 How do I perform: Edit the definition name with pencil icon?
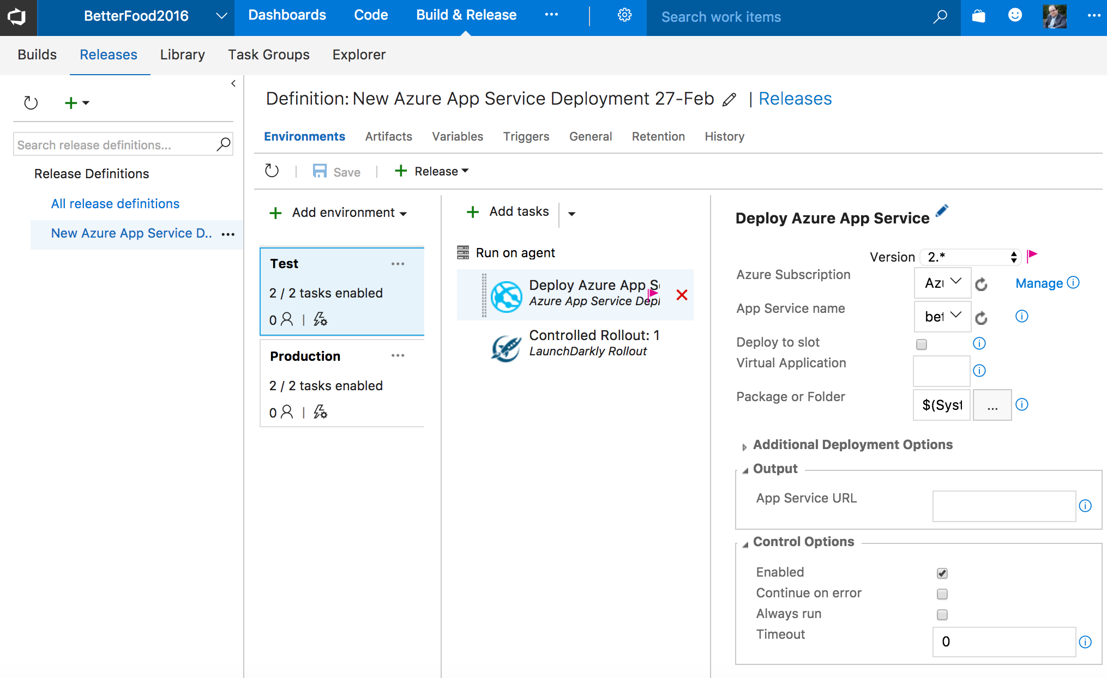tap(729, 100)
